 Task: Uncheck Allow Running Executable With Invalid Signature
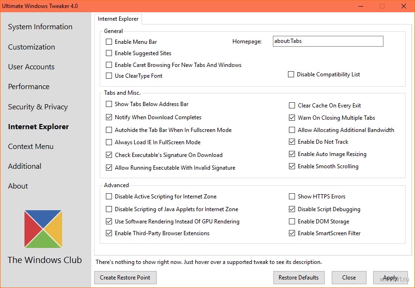coord(109,168)
